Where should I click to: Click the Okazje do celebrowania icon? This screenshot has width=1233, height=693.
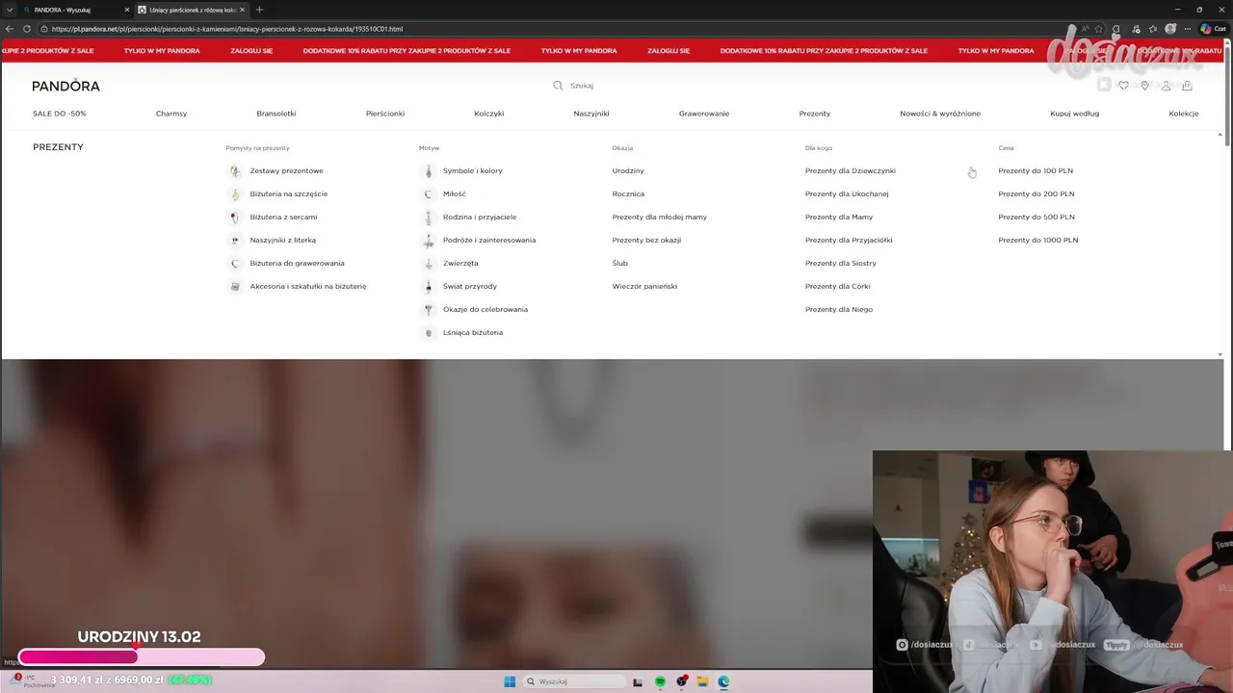click(x=429, y=309)
